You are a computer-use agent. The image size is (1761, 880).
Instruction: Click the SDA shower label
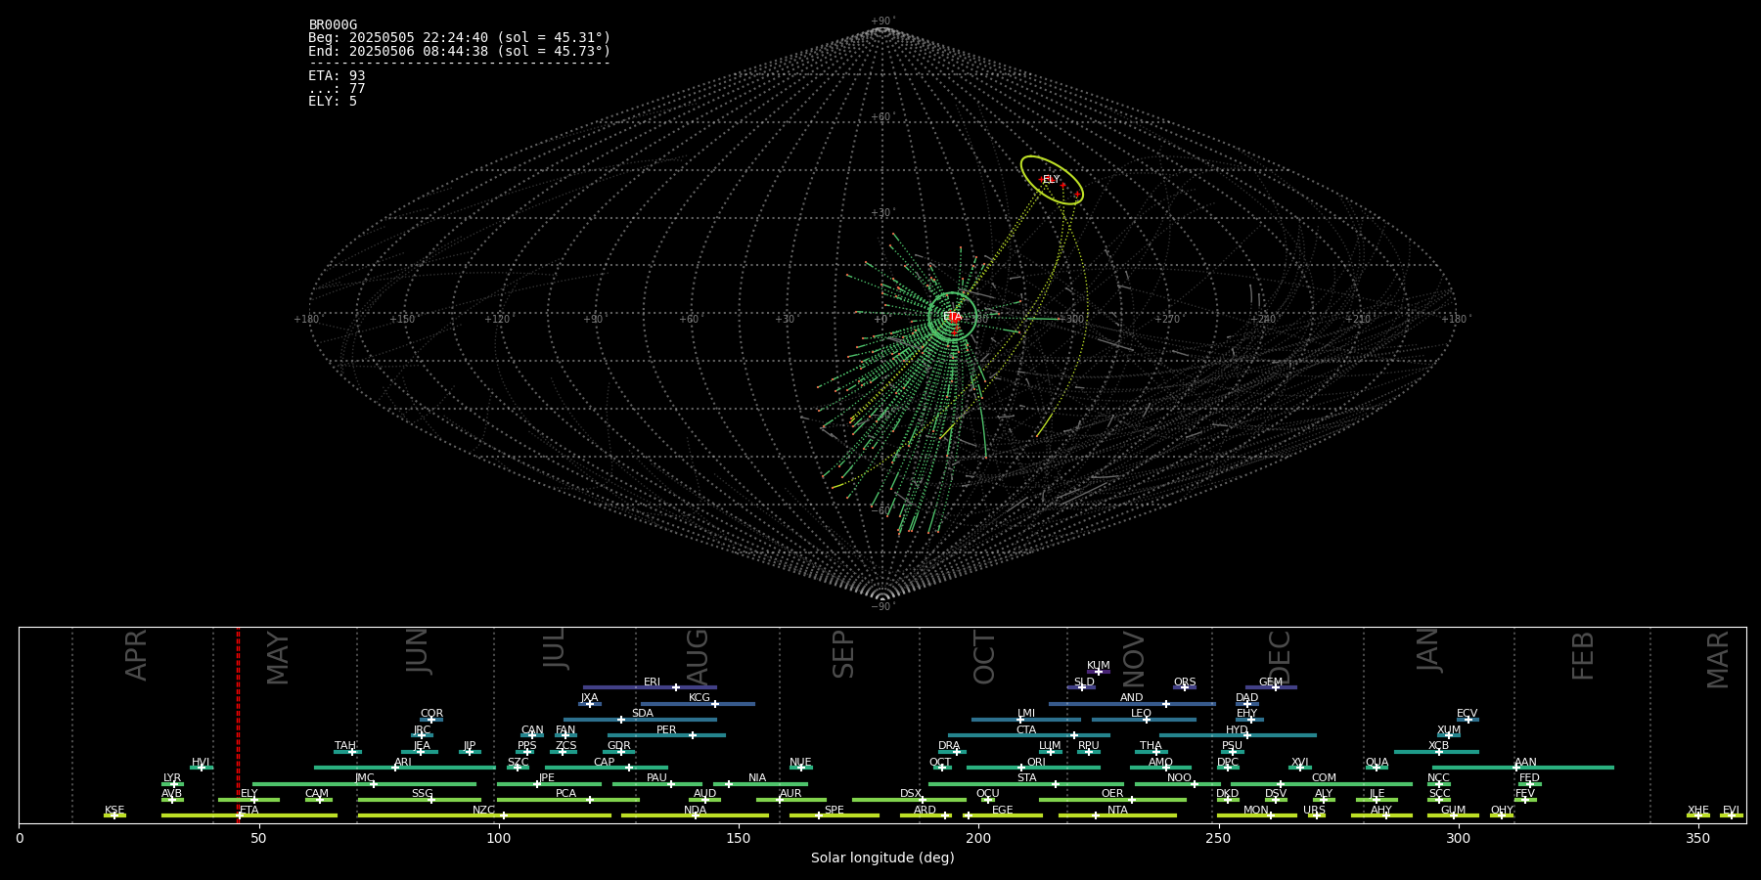point(642,714)
